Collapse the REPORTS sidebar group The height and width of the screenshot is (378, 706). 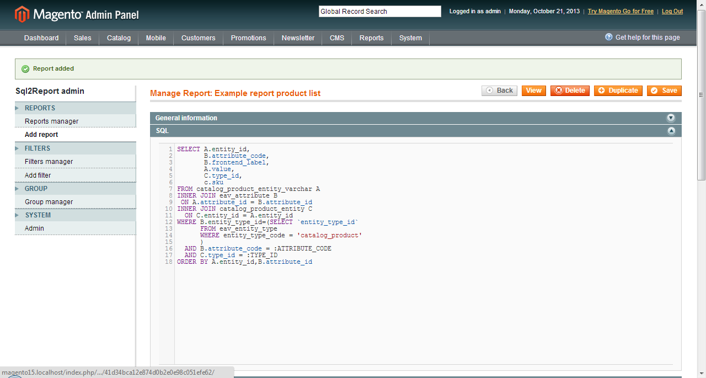click(x=18, y=108)
